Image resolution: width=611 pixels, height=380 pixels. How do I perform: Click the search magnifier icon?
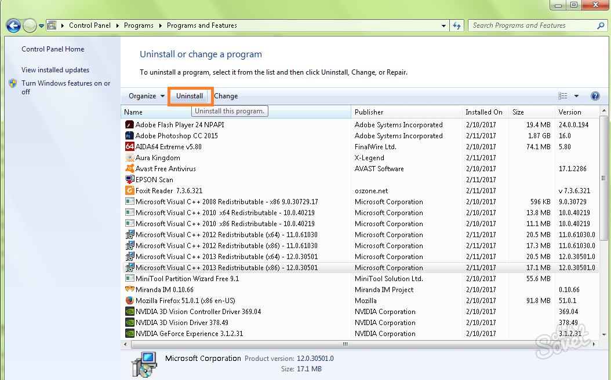(601, 25)
